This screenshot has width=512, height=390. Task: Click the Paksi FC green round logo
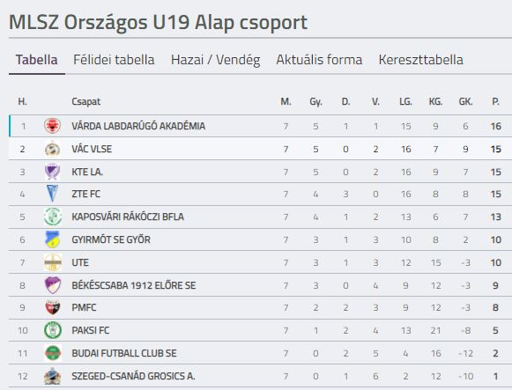click(x=53, y=330)
